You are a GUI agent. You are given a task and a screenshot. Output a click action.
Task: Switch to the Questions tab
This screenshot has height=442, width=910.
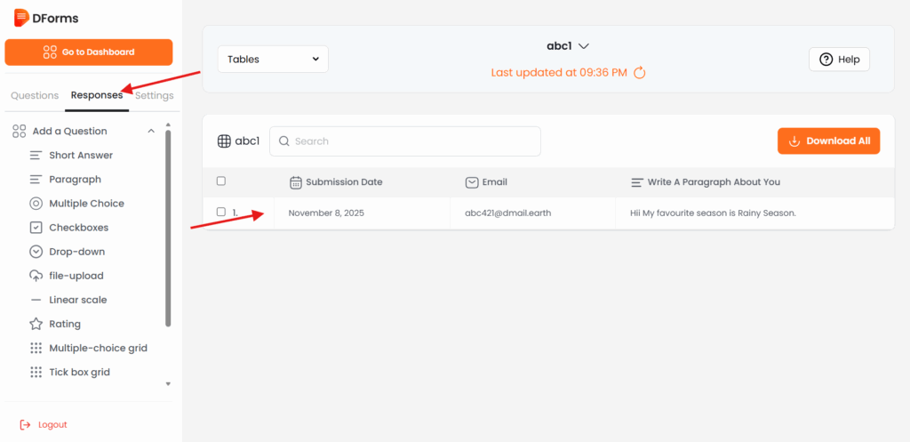click(x=35, y=95)
